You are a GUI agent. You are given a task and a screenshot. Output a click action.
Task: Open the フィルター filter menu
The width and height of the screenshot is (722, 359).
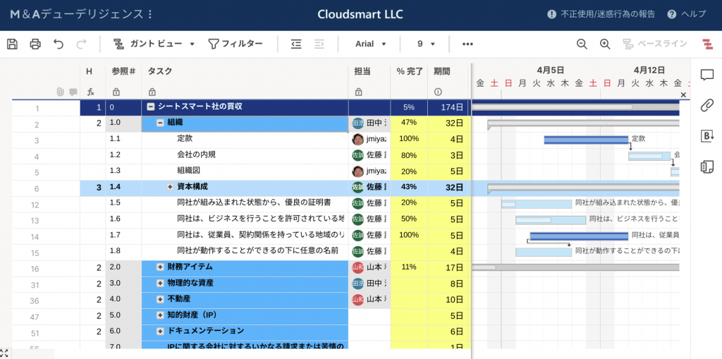235,44
